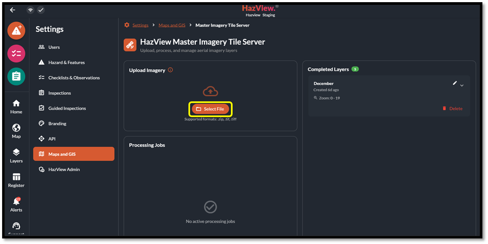
Task: Click the green clipboard inspection icon
Action: [x=16, y=76]
